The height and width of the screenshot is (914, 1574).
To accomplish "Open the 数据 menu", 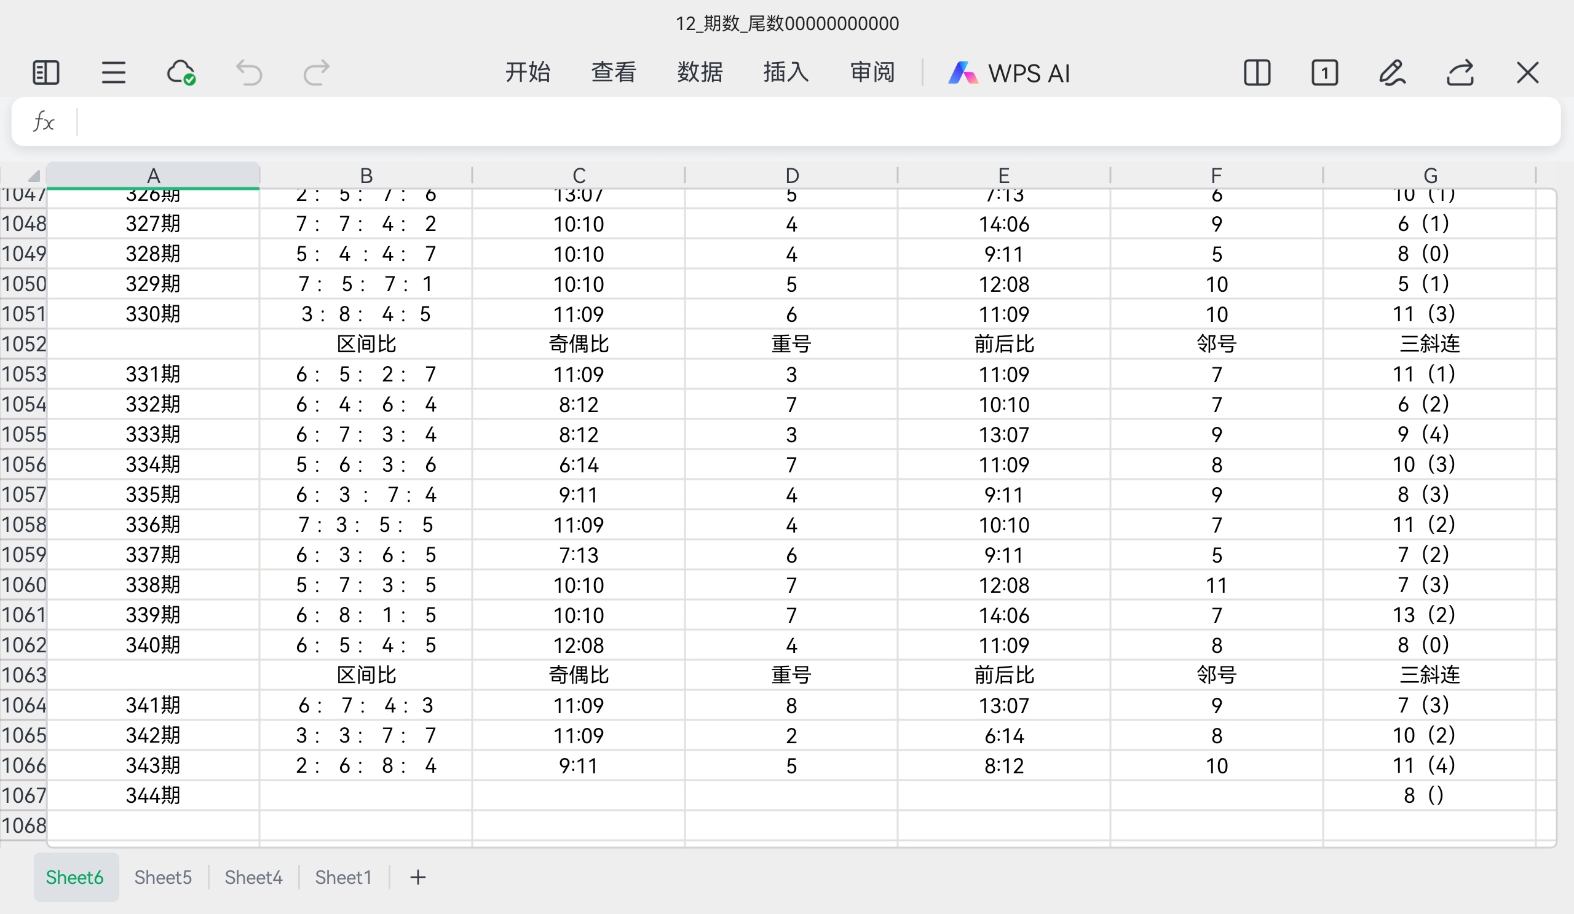I will (x=700, y=72).
